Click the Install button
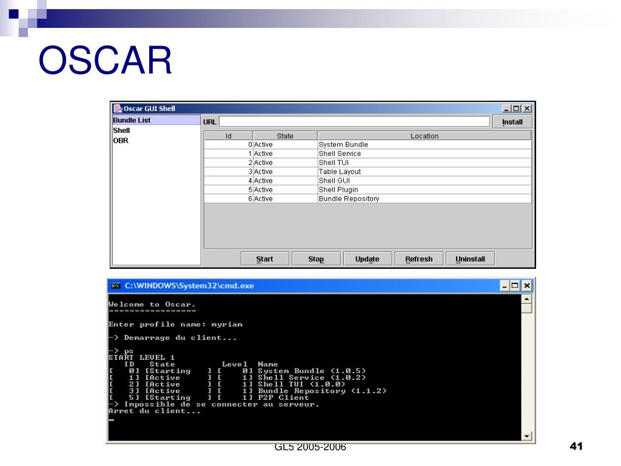 tap(512, 122)
